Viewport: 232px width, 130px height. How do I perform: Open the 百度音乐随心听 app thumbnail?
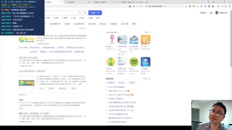[122, 40]
